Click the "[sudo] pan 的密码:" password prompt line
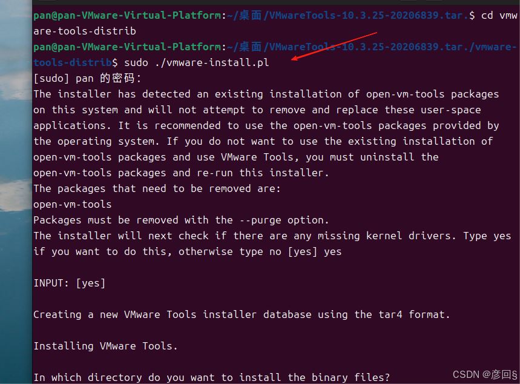 point(87,78)
